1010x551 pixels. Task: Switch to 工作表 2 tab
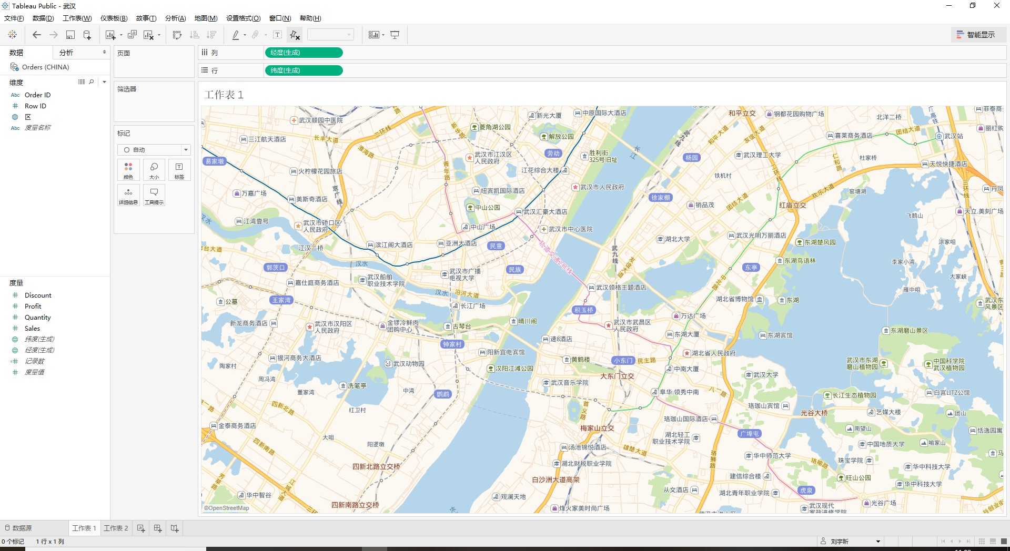pos(116,528)
